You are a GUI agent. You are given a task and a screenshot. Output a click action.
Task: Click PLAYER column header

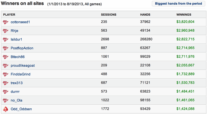coord(9,15)
